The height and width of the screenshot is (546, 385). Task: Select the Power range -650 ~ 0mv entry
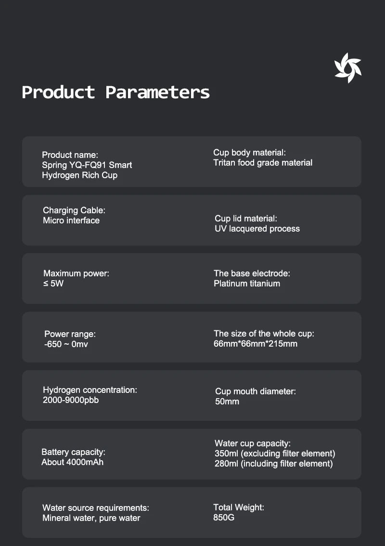point(70,339)
